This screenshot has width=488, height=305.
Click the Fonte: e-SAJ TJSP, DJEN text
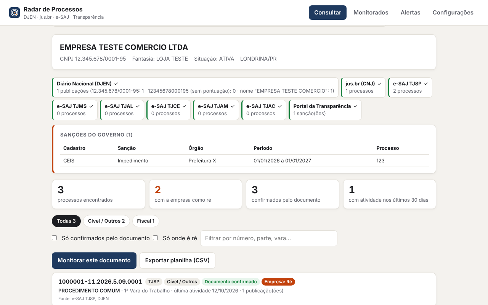coord(83,299)
